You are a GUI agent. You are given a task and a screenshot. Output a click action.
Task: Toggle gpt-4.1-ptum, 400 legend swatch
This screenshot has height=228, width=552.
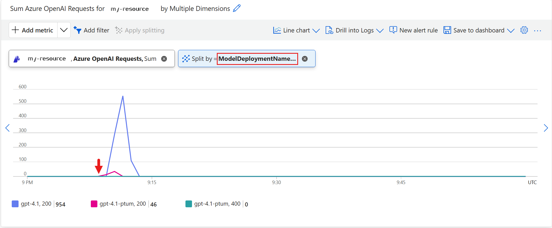[188, 204]
